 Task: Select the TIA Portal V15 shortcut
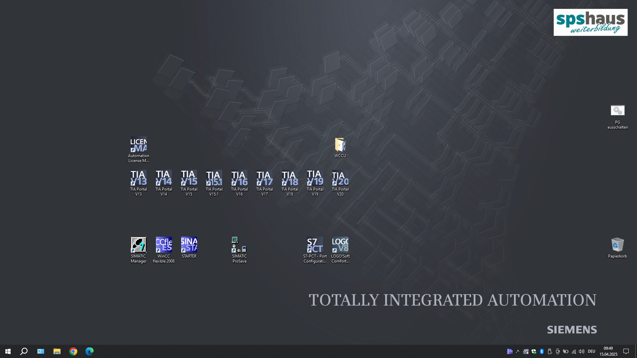[x=189, y=183]
